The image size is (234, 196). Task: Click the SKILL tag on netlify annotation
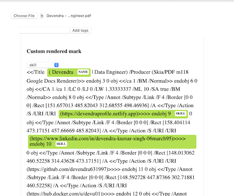click(181, 114)
